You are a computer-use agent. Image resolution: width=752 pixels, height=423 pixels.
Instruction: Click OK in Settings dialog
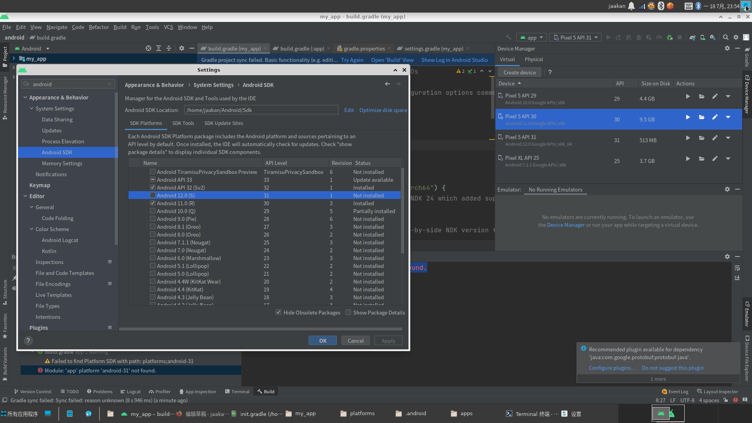323,341
